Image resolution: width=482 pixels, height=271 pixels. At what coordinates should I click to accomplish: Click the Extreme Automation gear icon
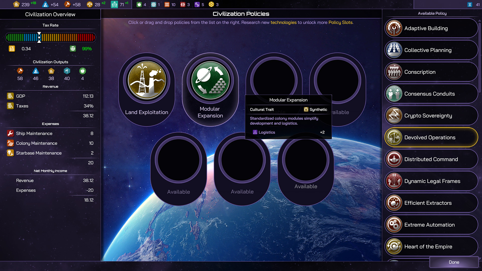(x=394, y=225)
